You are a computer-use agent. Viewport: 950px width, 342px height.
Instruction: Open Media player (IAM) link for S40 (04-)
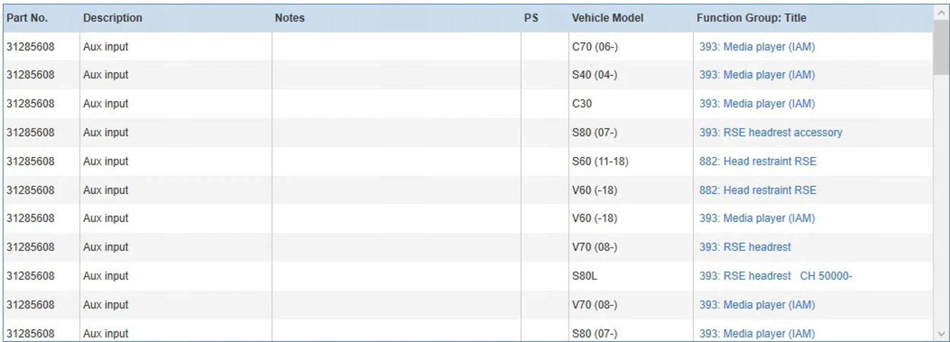coord(757,75)
